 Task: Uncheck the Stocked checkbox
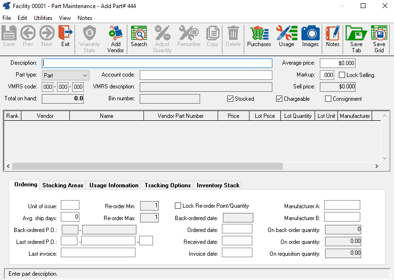[231, 99]
